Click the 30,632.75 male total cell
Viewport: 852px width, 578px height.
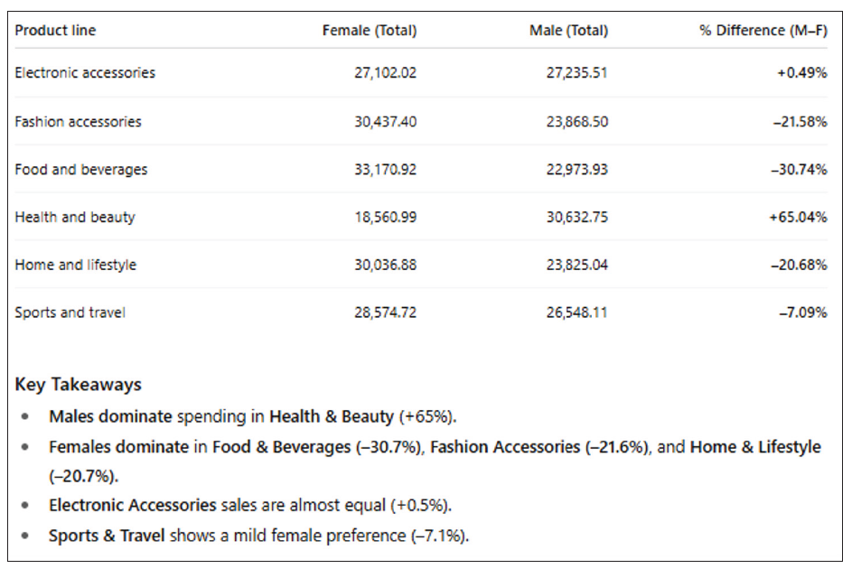[x=576, y=218]
